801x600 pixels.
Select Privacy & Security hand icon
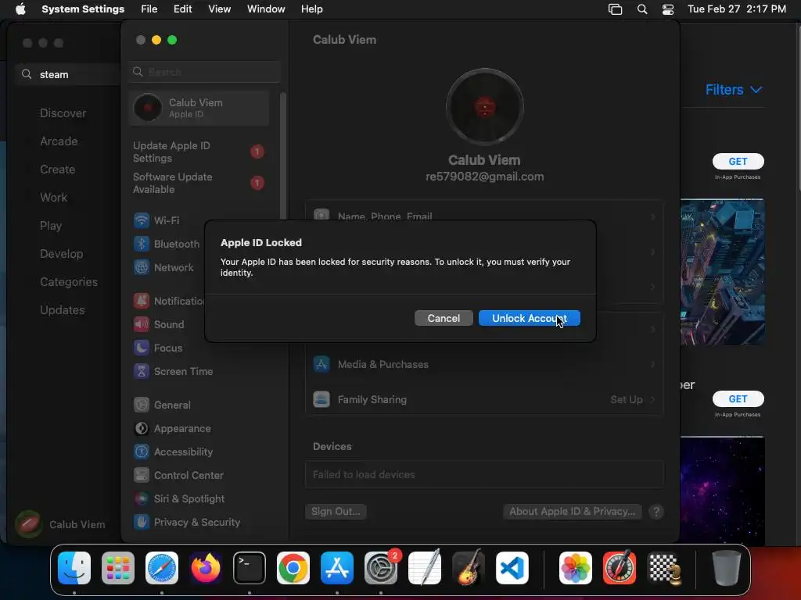[142, 523]
